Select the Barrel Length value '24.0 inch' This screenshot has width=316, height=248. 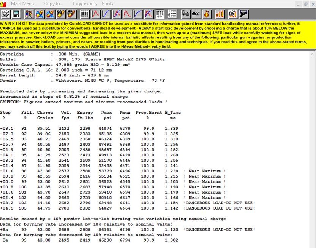pos(67,75)
